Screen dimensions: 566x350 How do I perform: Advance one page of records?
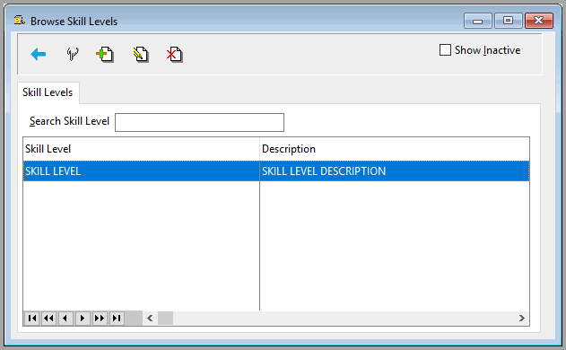[100, 319]
